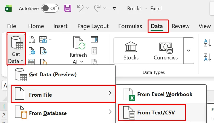
Task: Choose the Stocks data type
Action: point(131,51)
